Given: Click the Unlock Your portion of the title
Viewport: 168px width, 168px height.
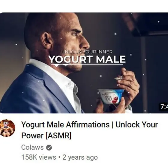Looking at the screenshot, I should [x=137, y=124].
